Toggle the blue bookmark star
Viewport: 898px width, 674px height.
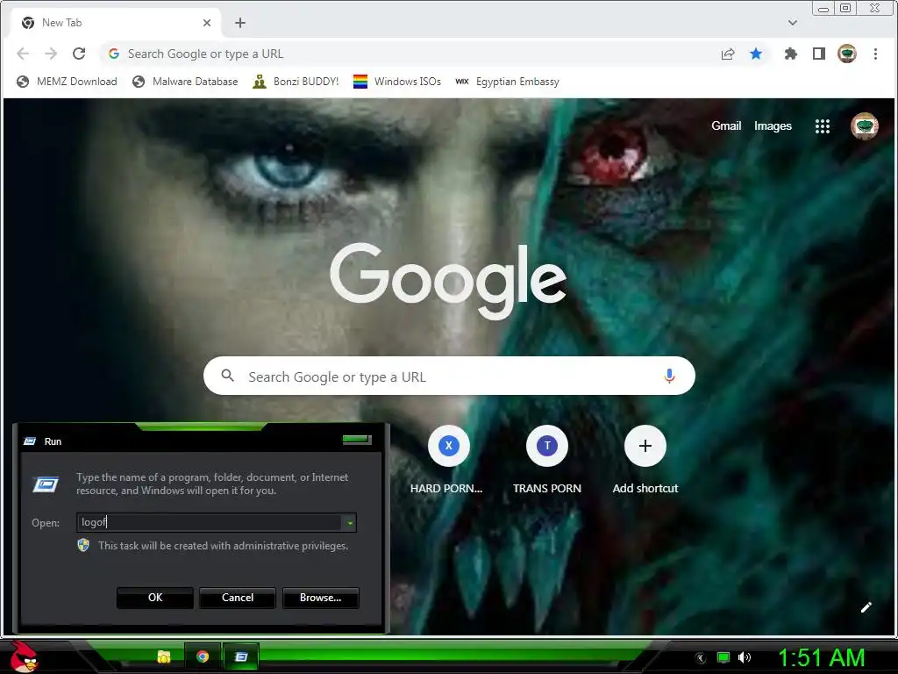[x=756, y=54]
